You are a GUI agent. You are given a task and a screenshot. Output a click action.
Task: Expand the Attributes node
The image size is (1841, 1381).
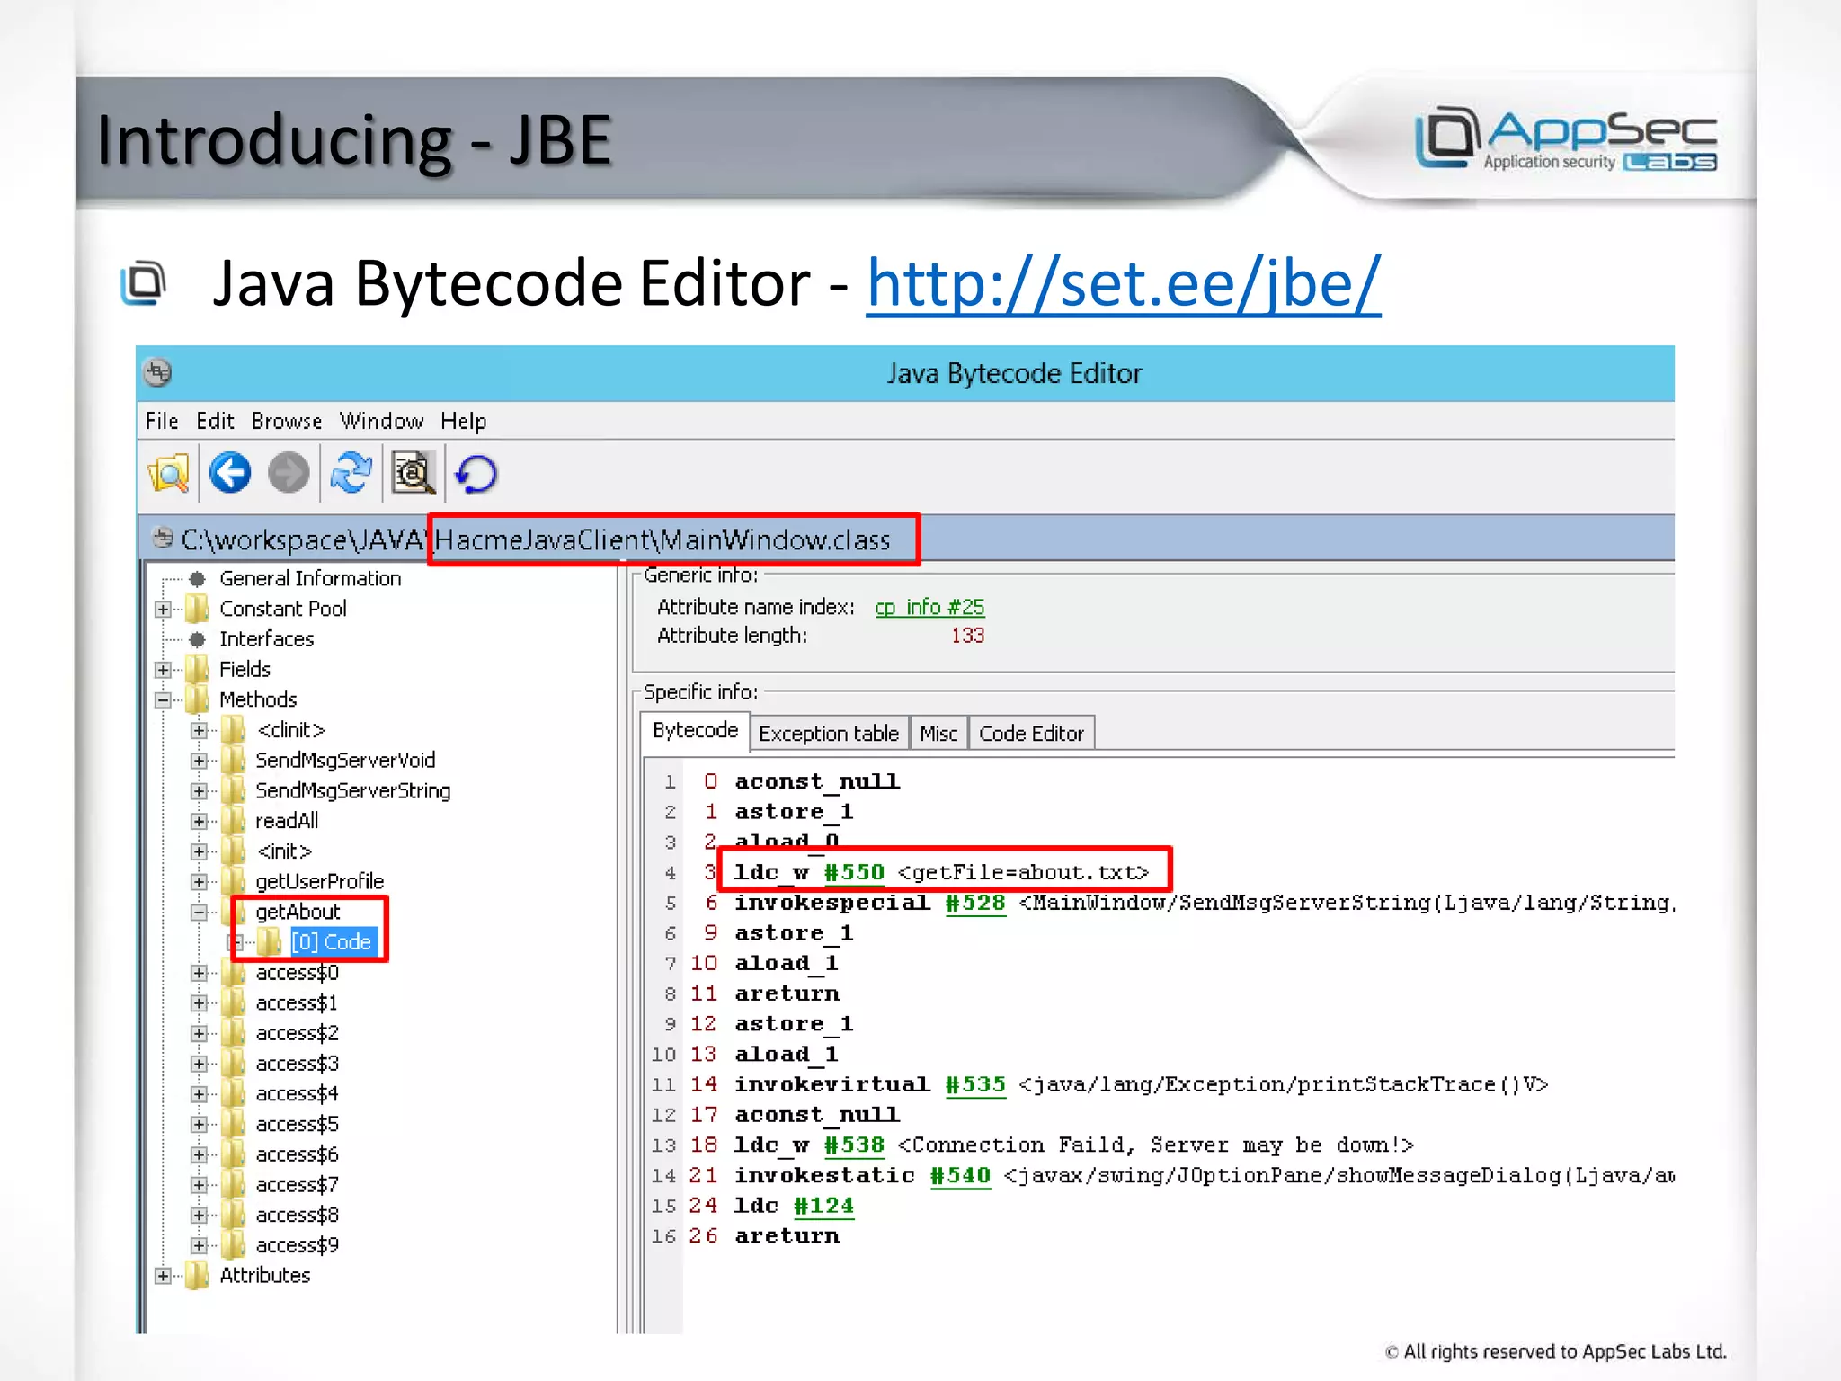[163, 1276]
